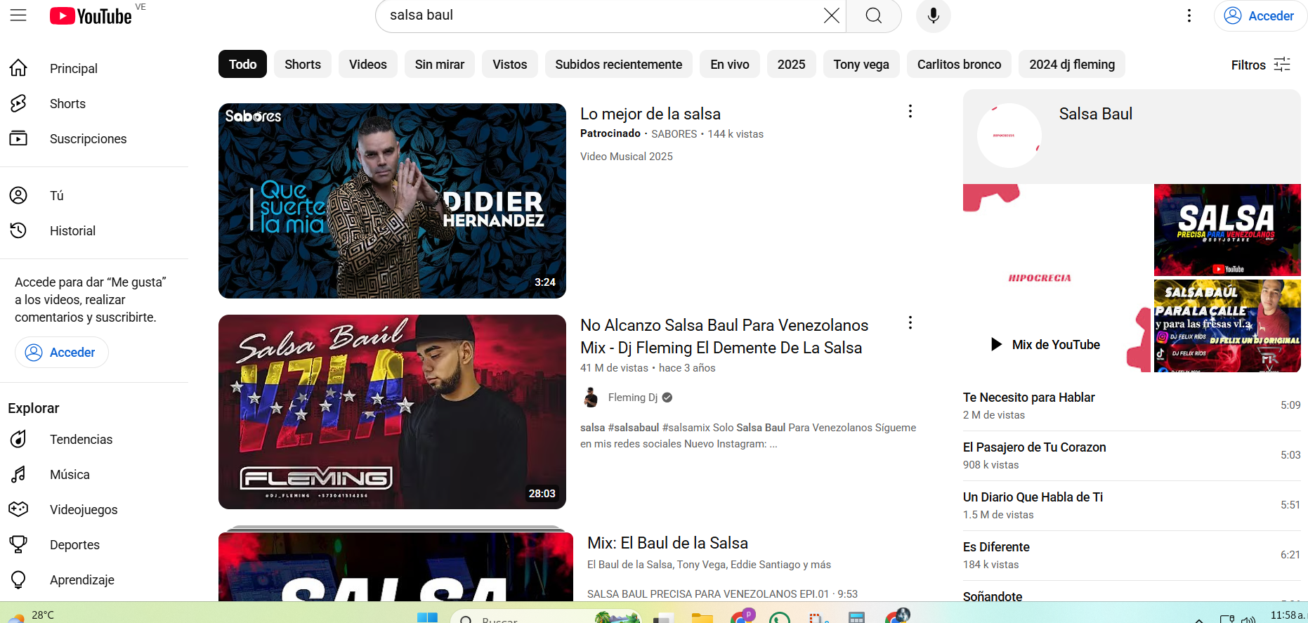Select the 2025 filter chip
Screen dimensions: 1308x623
(x=792, y=64)
